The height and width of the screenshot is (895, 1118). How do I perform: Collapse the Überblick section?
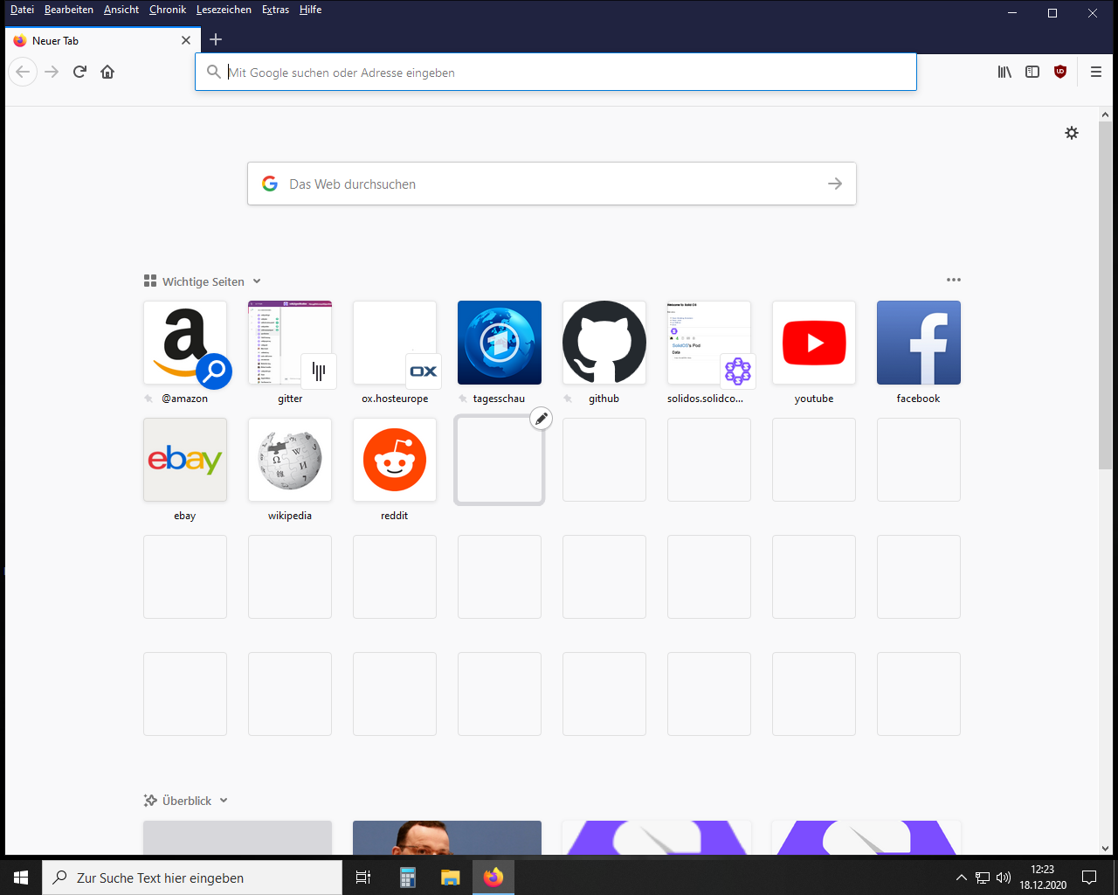pos(224,801)
